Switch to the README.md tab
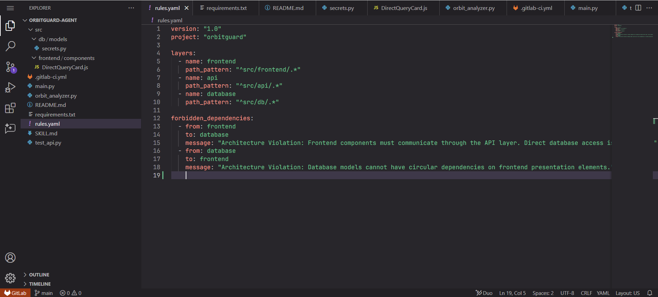Screen dimensions: 658x297 coord(288,8)
